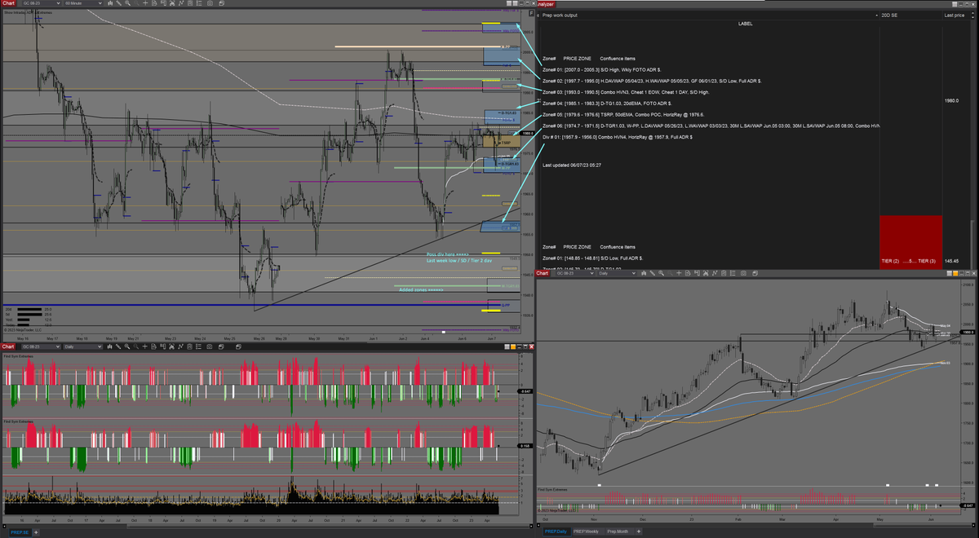Select 'Poss div here' chart annotation
This screenshot has width=979, height=538.
[448, 254]
